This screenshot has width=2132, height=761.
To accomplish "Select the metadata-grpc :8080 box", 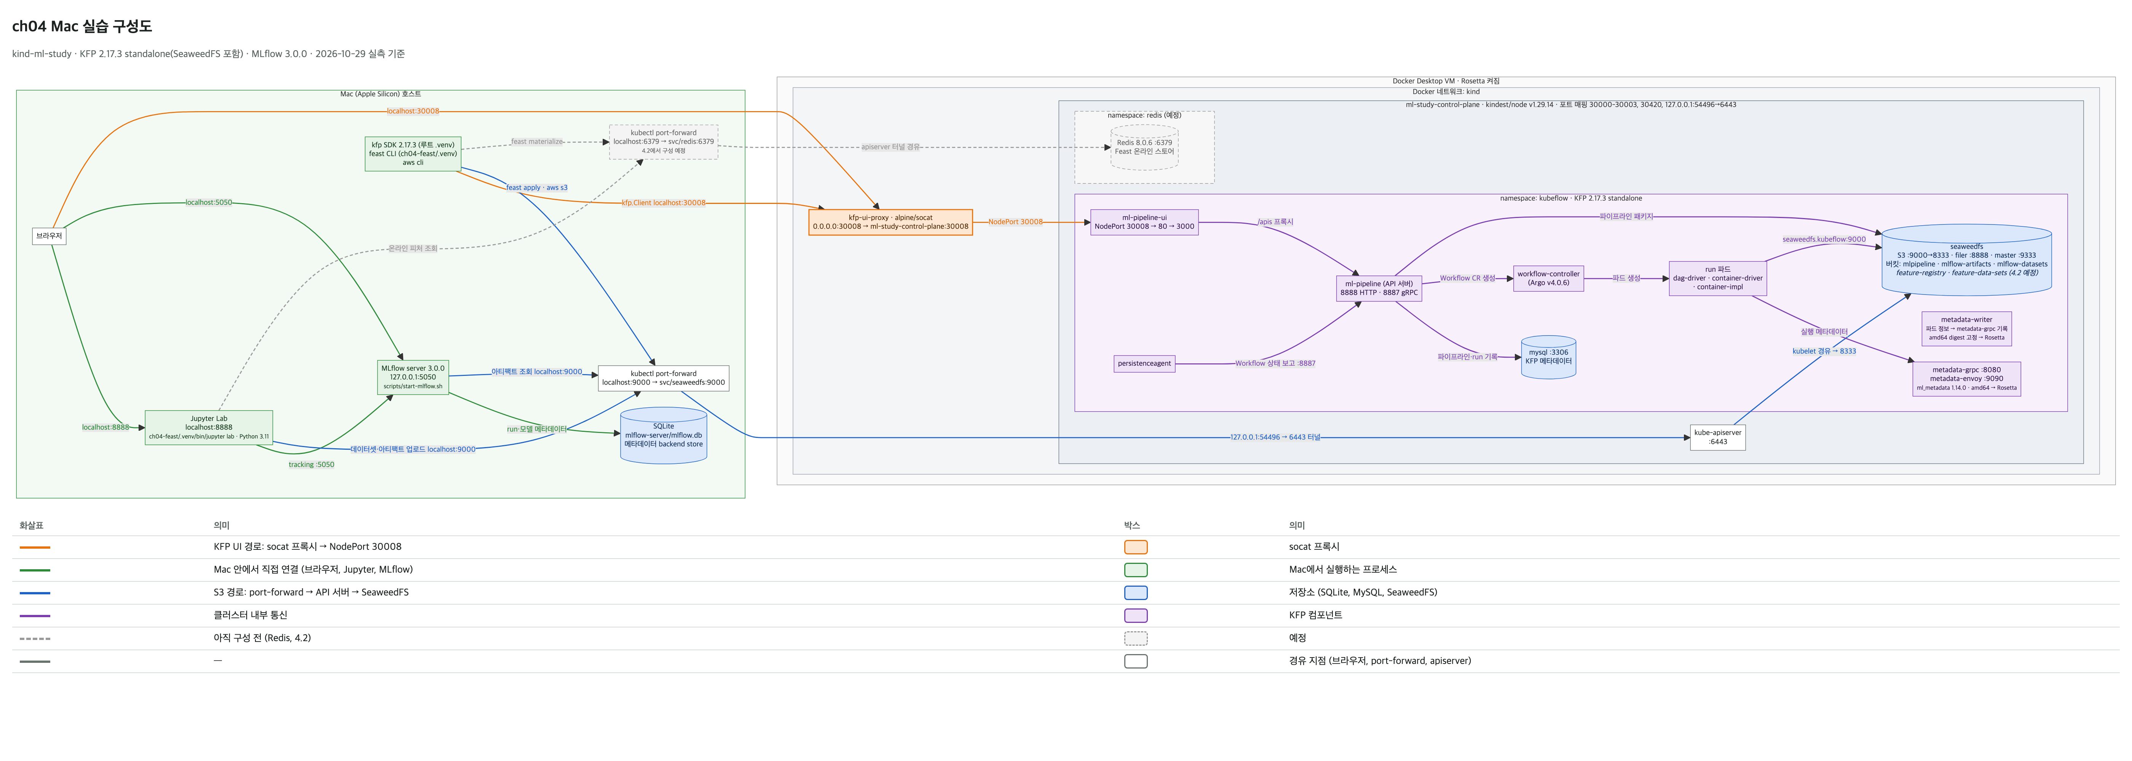I will pyautogui.click(x=1966, y=379).
